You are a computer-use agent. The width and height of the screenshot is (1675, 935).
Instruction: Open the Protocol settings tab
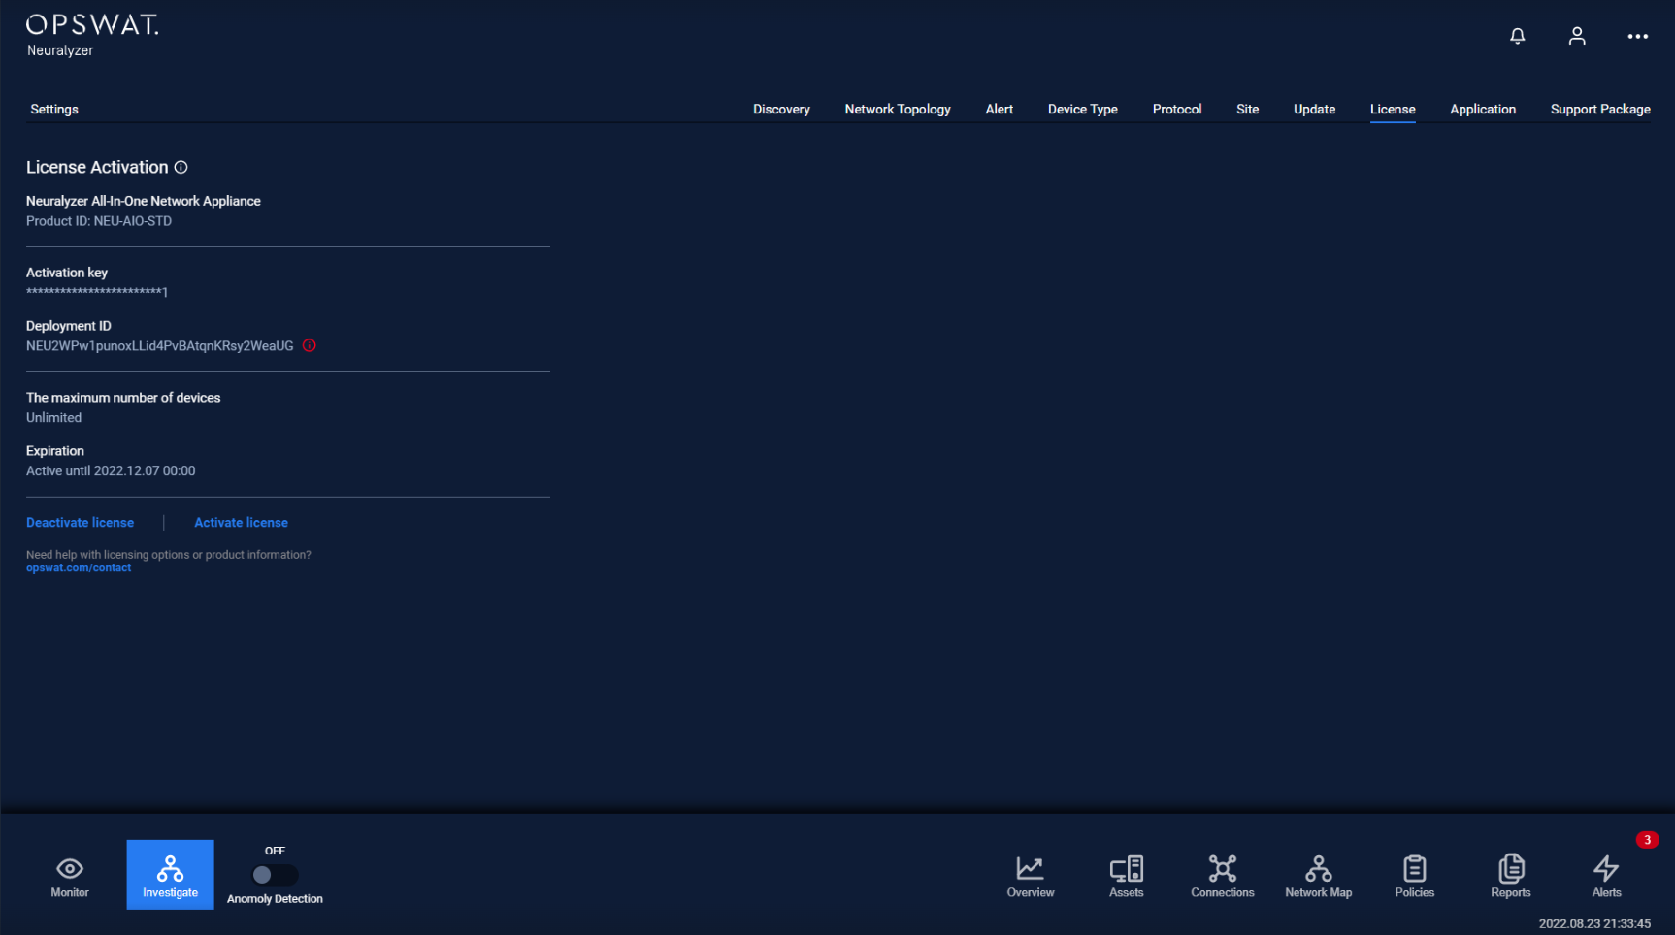(x=1177, y=110)
